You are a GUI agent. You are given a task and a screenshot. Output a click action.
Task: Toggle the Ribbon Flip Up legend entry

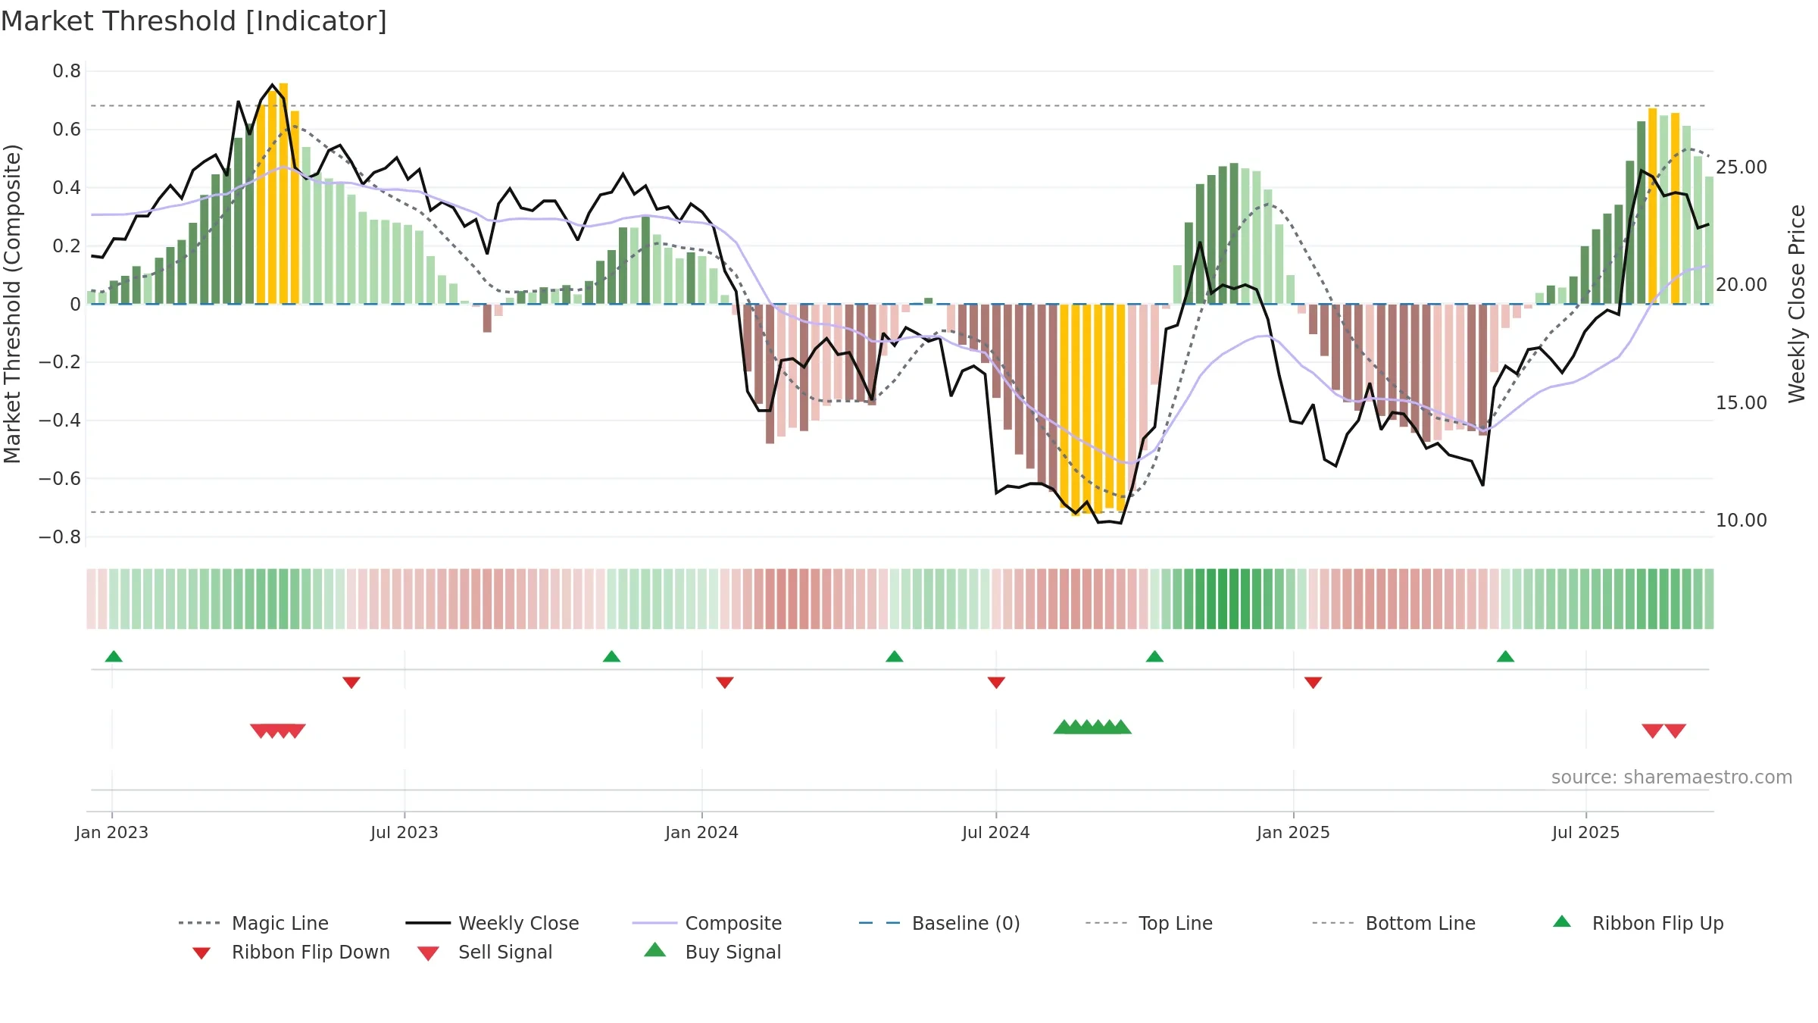(1638, 923)
